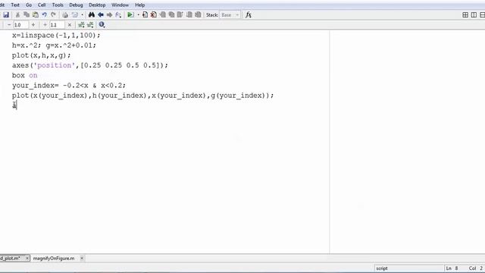This screenshot has width=485, height=273.
Task: Cut selection with the scissors icon
Action: tap(17, 15)
